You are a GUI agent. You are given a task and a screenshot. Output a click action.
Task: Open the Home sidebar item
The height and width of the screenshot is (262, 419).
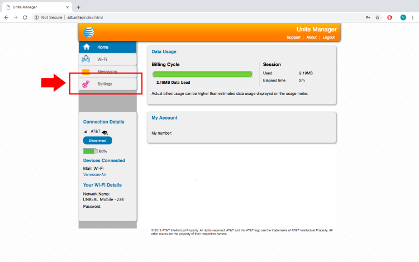pyautogui.click(x=107, y=47)
